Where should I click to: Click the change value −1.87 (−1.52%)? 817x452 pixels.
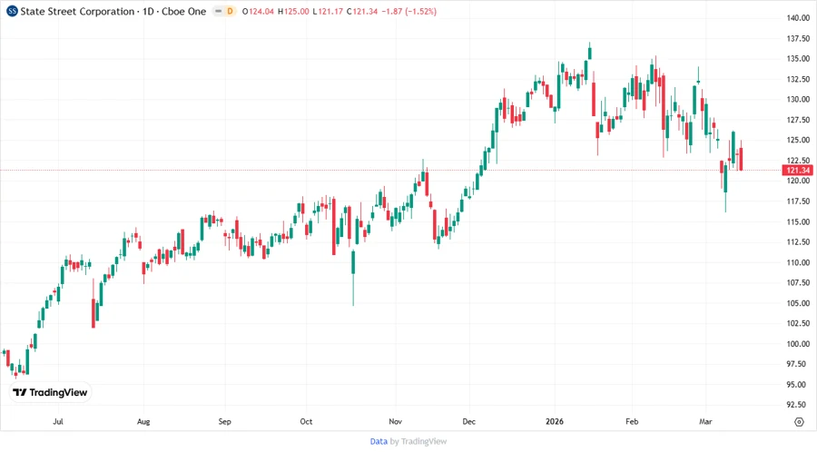point(409,11)
